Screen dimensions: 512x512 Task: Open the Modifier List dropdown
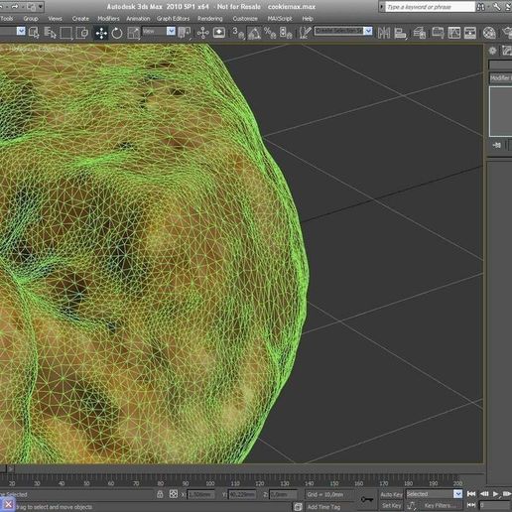[x=500, y=78]
